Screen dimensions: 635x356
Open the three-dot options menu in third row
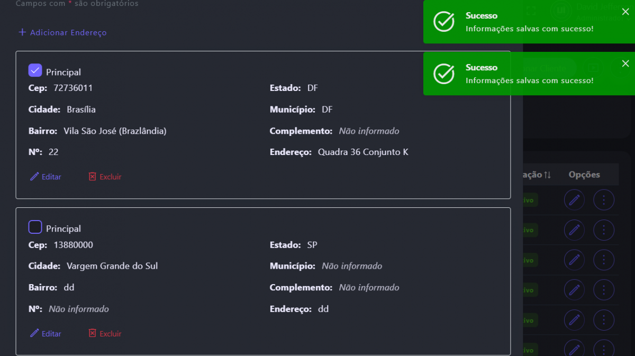[x=604, y=260]
